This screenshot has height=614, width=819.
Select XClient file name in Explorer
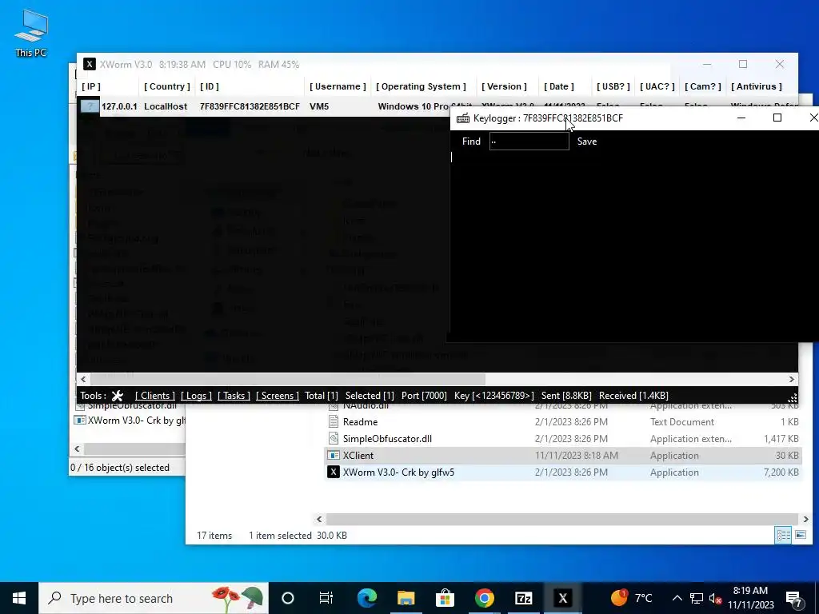point(358,455)
